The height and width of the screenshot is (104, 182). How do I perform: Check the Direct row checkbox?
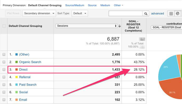pos(4,69)
